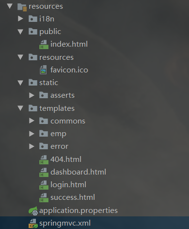Click the HTML icon next to login.html
Viewport: 189px width, 229px height.
tap(44, 185)
